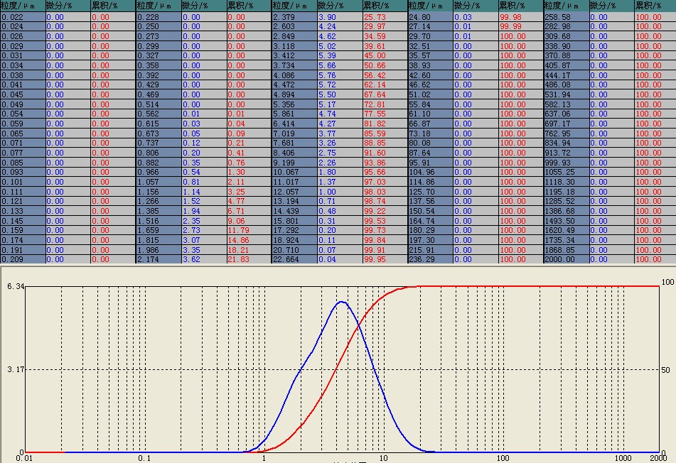Viewport: 676px width, 463px height.
Task: Select the 258.58 particle size cell
Action: tap(566, 17)
